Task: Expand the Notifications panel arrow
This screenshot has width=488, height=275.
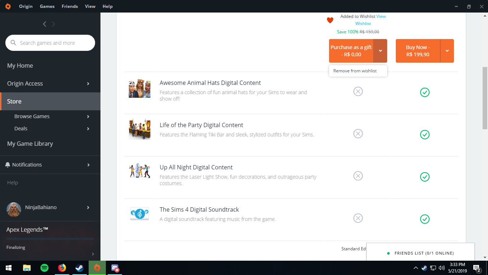Action: click(x=88, y=165)
